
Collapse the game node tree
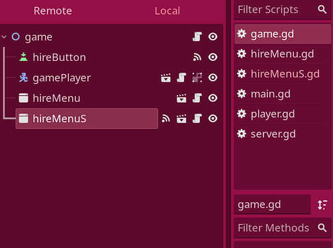[4, 37]
